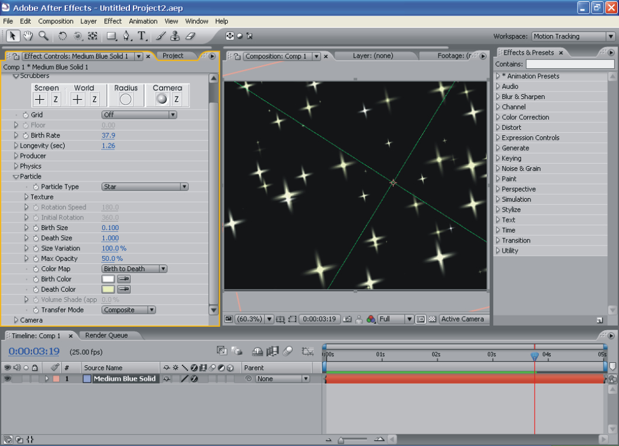Viewport: 619px width, 446px height.
Task: Activate the Horizontal Type tool
Action: [x=142, y=36]
